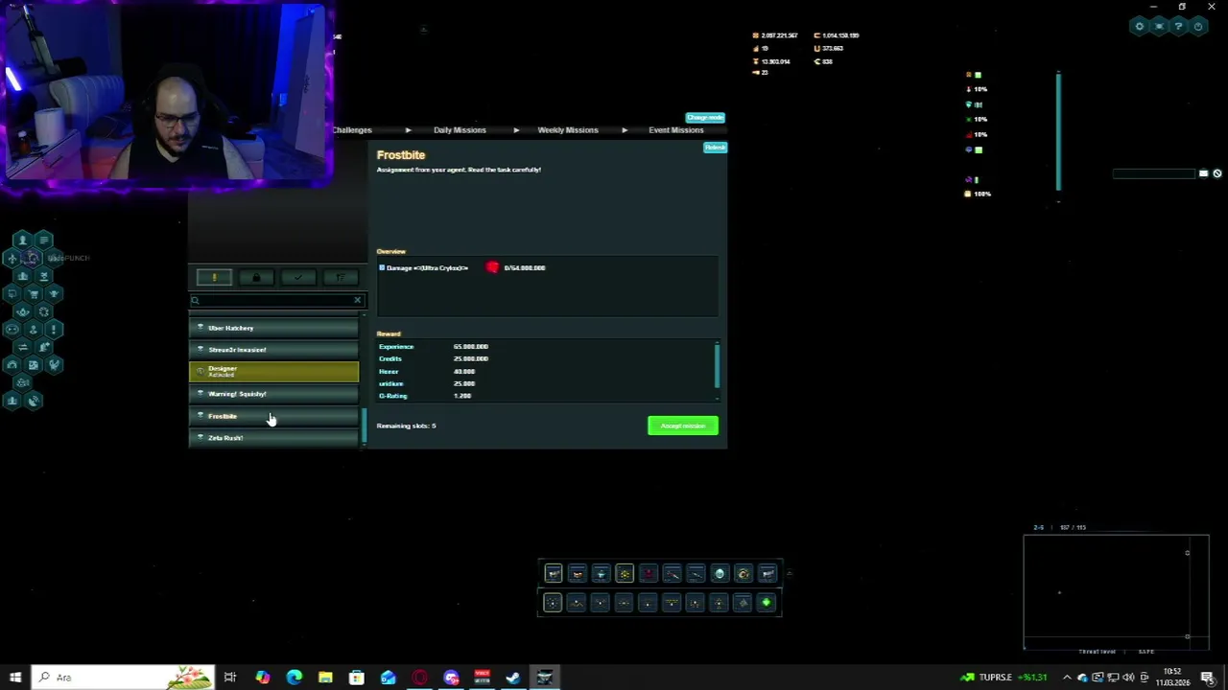Select the cyan sphere hotbar slot
1228x690 pixels.
(720, 573)
